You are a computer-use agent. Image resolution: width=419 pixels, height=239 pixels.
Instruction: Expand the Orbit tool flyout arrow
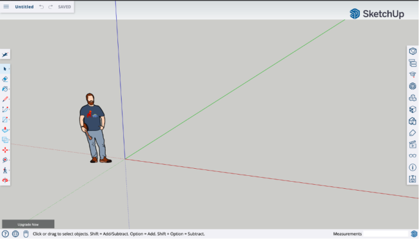coord(10,180)
